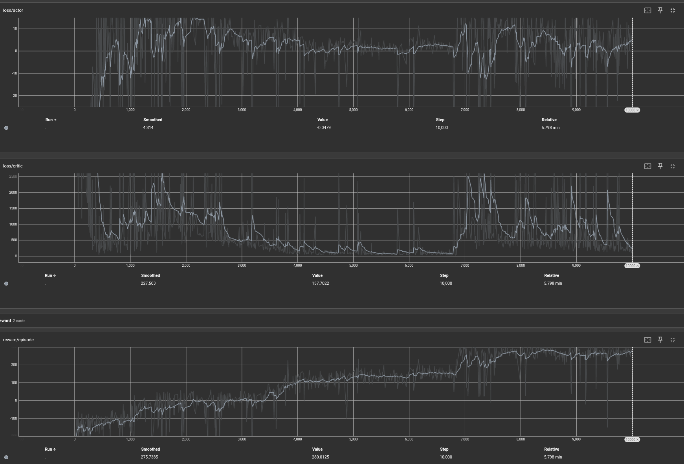This screenshot has width=684, height=464.
Task: Click the run color dot under loss/actor
Action: point(6,128)
